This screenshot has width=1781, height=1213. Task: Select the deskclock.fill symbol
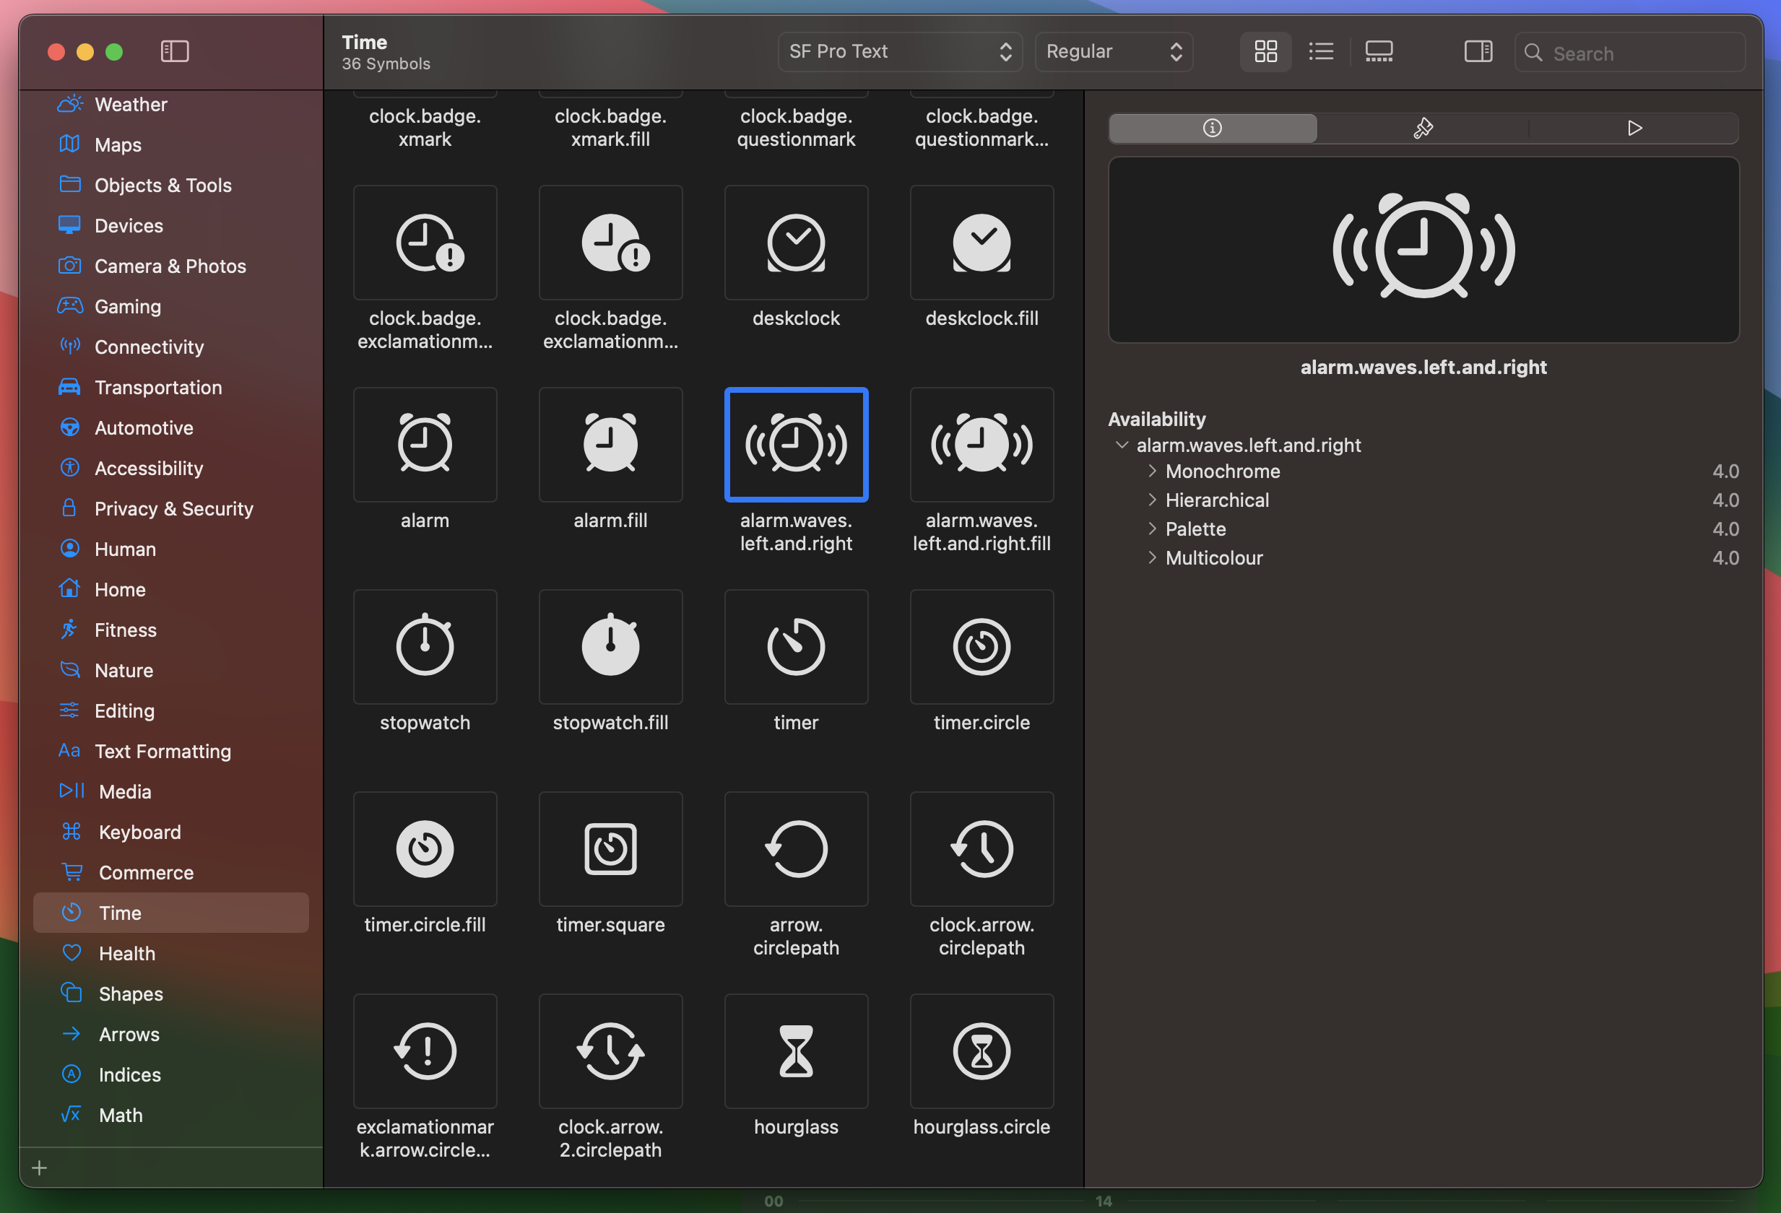click(x=981, y=243)
